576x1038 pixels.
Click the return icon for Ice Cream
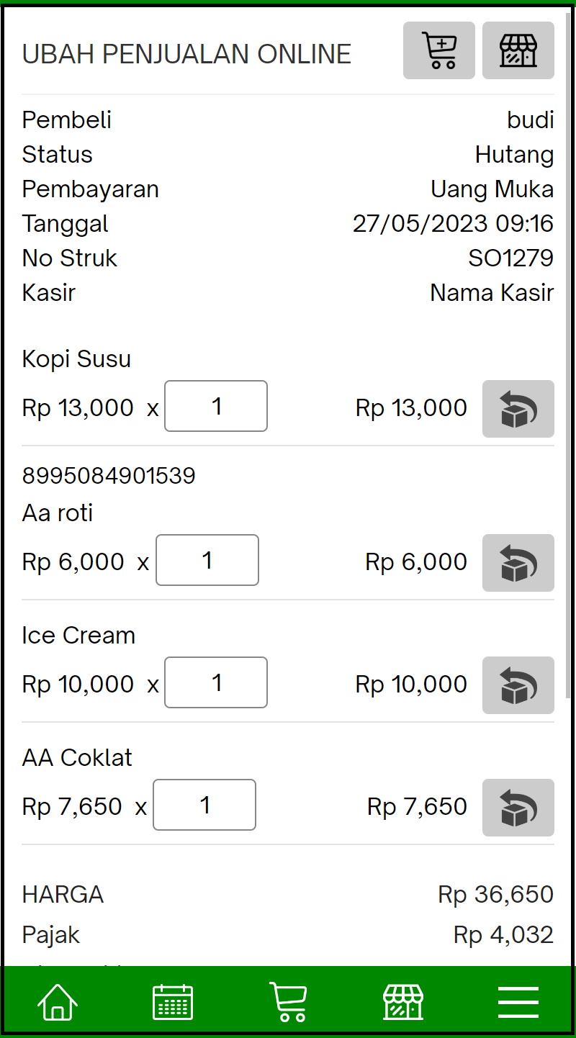click(x=518, y=685)
